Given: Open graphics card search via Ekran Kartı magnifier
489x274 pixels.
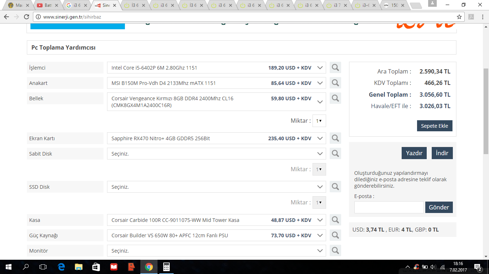Looking at the screenshot, I should pos(335,138).
